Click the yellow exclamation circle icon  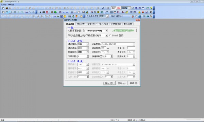(x=65, y=16)
